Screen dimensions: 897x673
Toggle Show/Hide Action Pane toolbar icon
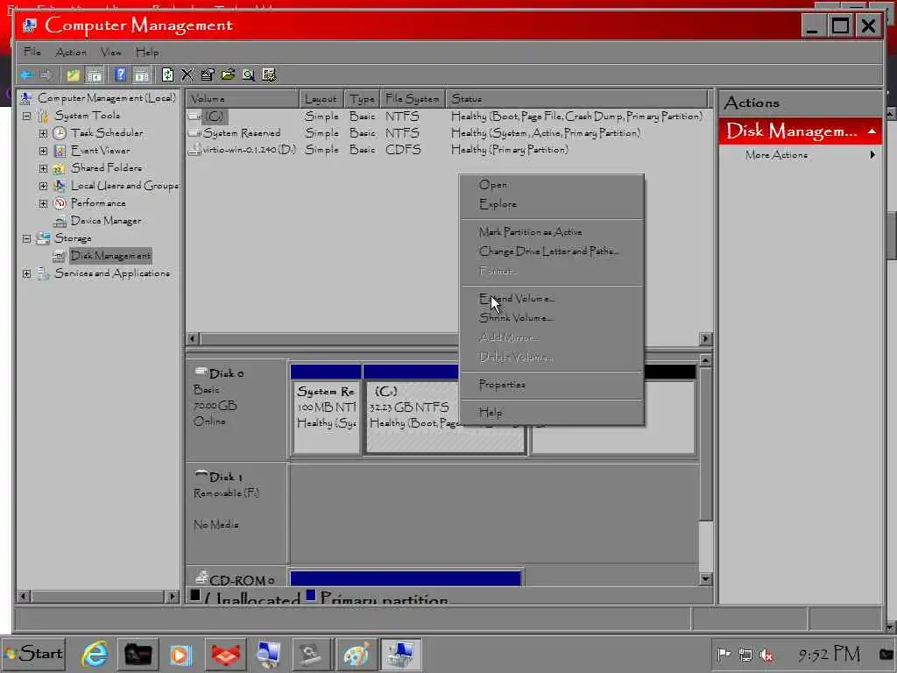[x=141, y=75]
